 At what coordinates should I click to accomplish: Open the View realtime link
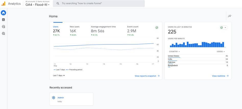click(x=220, y=76)
